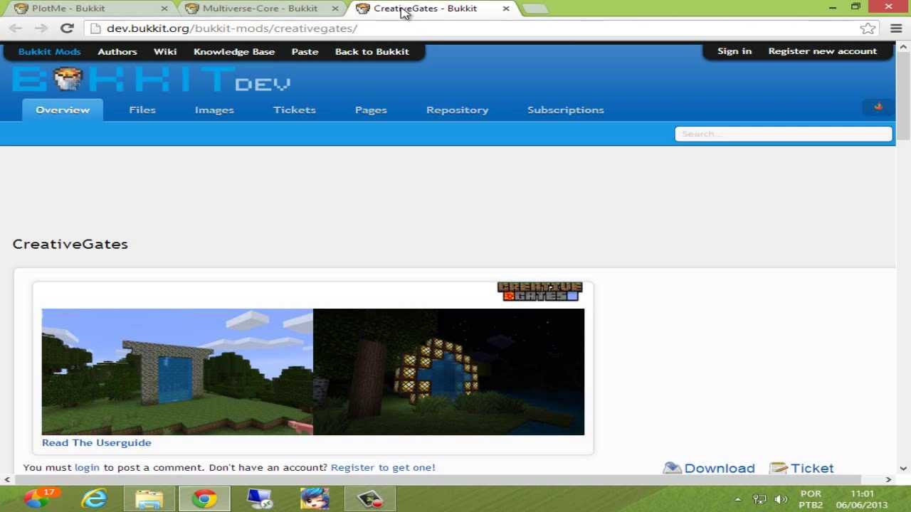
Task: Open File Explorer from taskbar
Action: click(x=149, y=499)
